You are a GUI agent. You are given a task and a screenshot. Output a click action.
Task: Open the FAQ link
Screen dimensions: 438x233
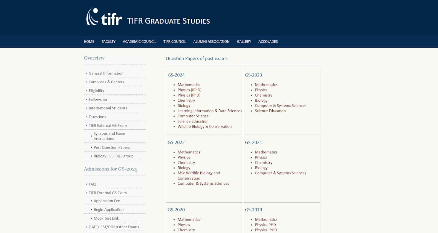(92, 184)
